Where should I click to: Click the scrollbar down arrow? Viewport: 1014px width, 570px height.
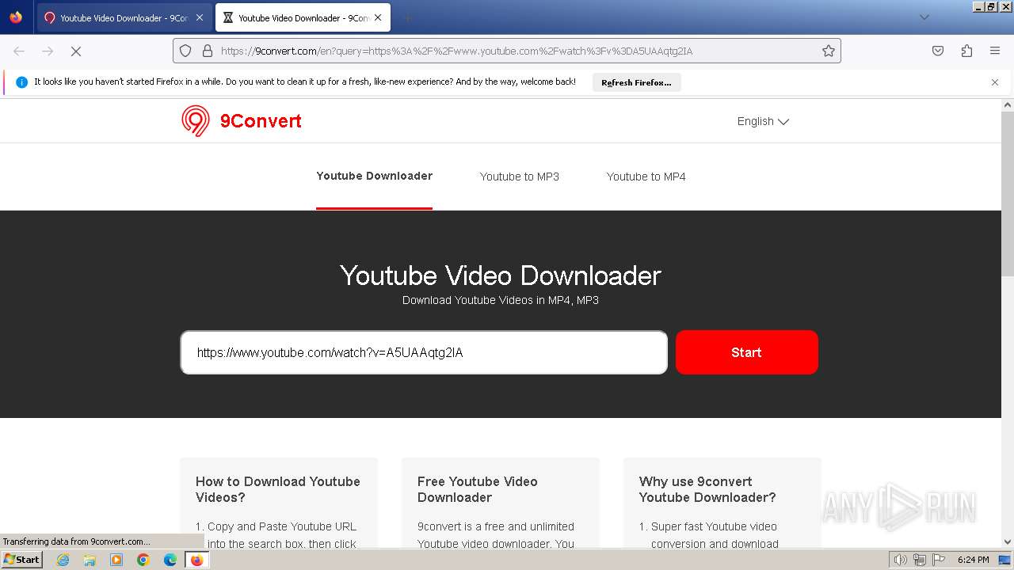(x=1008, y=542)
